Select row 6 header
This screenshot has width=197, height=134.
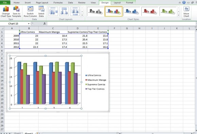[2, 51]
